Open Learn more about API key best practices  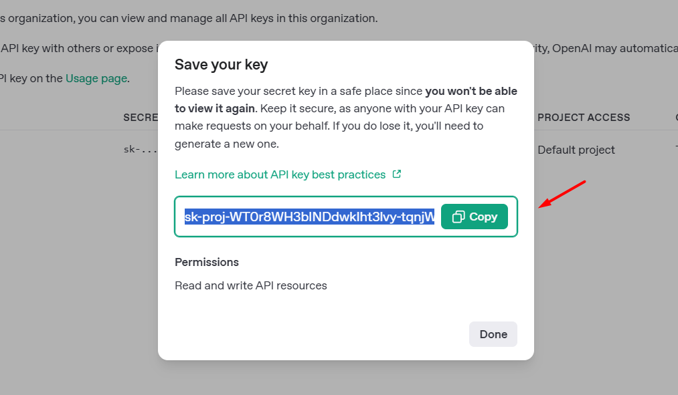pos(280,174)
